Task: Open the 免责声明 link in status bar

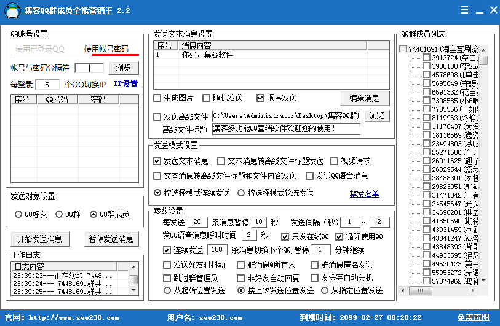Action: (x=473, y=318)
